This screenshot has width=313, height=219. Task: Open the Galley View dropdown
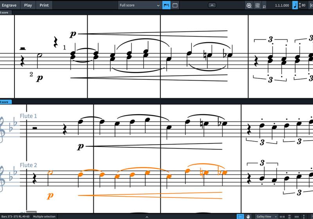click(266, 216)
